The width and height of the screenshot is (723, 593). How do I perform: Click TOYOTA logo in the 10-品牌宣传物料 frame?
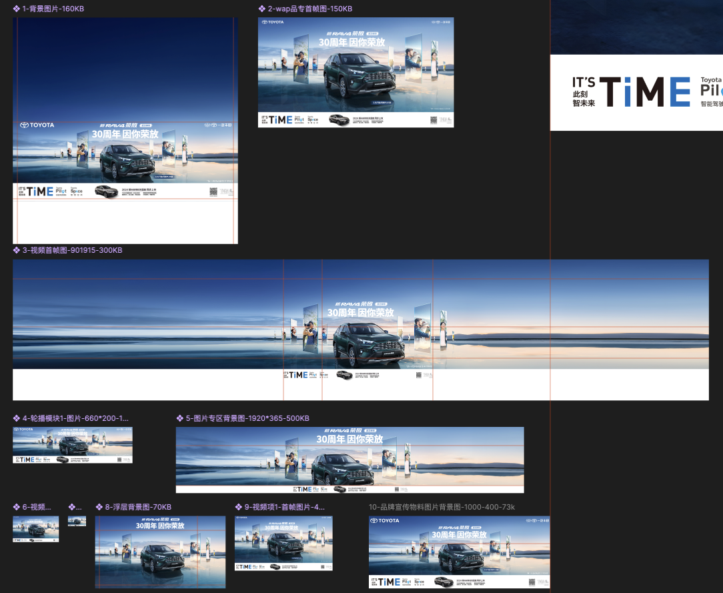(385, 520)
